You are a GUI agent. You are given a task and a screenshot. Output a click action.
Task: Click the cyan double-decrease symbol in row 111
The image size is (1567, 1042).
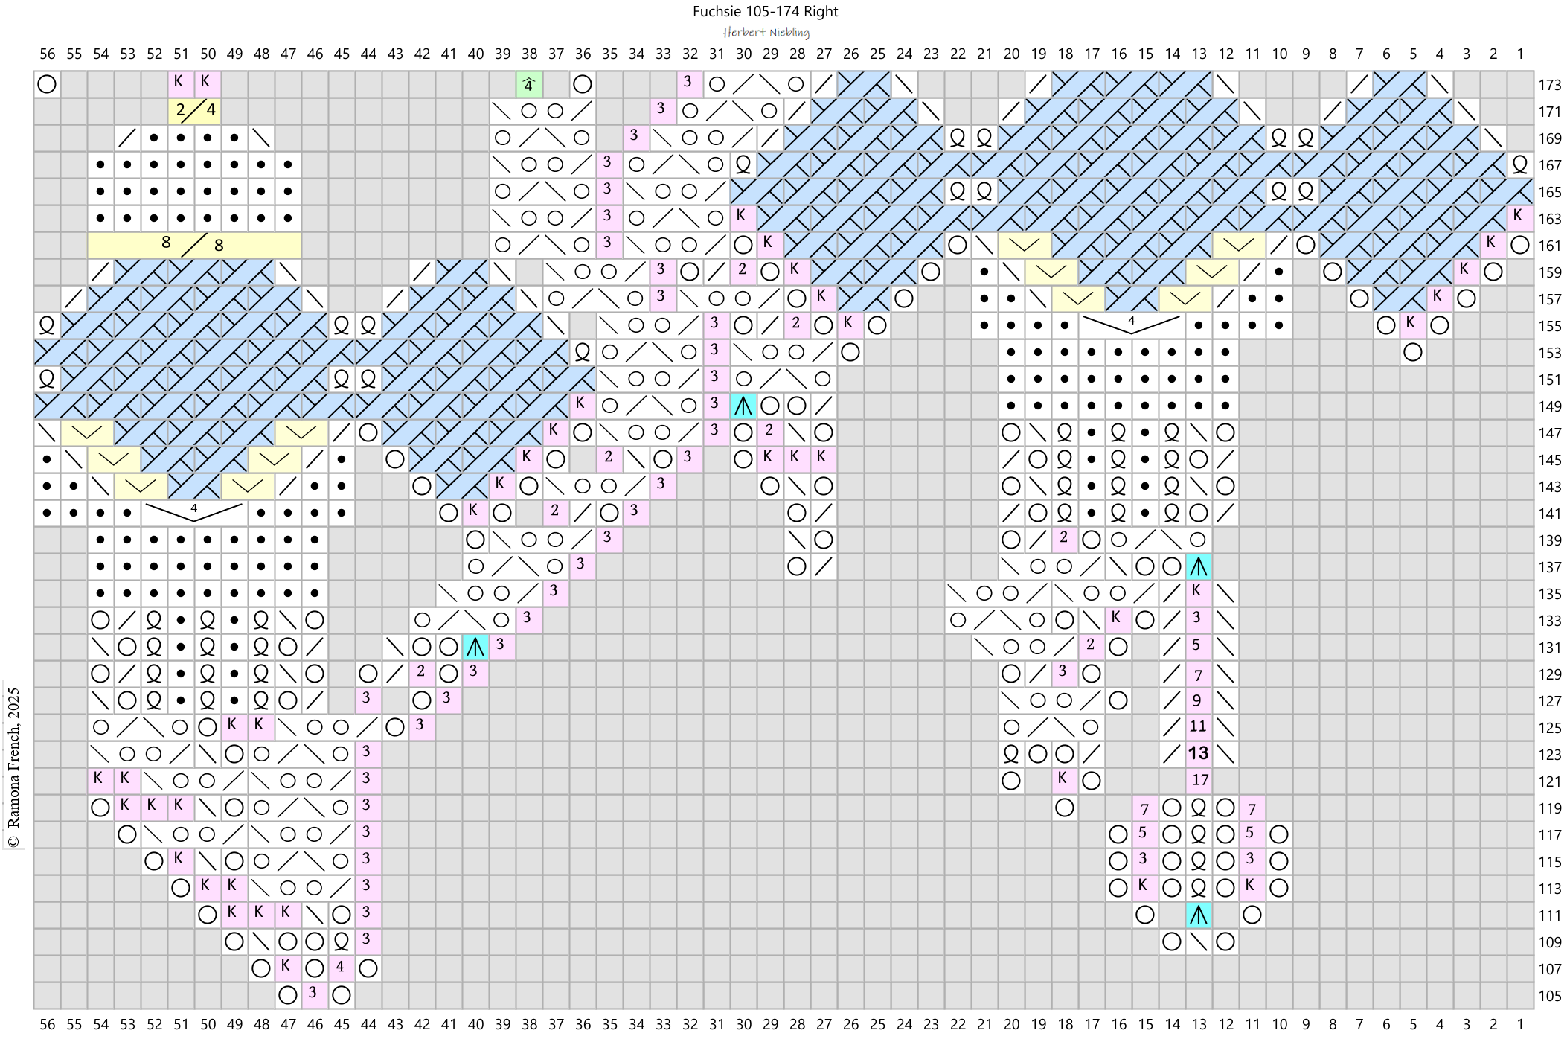click(x=1198, y=915)
